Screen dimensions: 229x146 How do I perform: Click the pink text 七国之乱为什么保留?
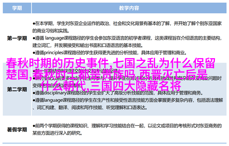164,63
